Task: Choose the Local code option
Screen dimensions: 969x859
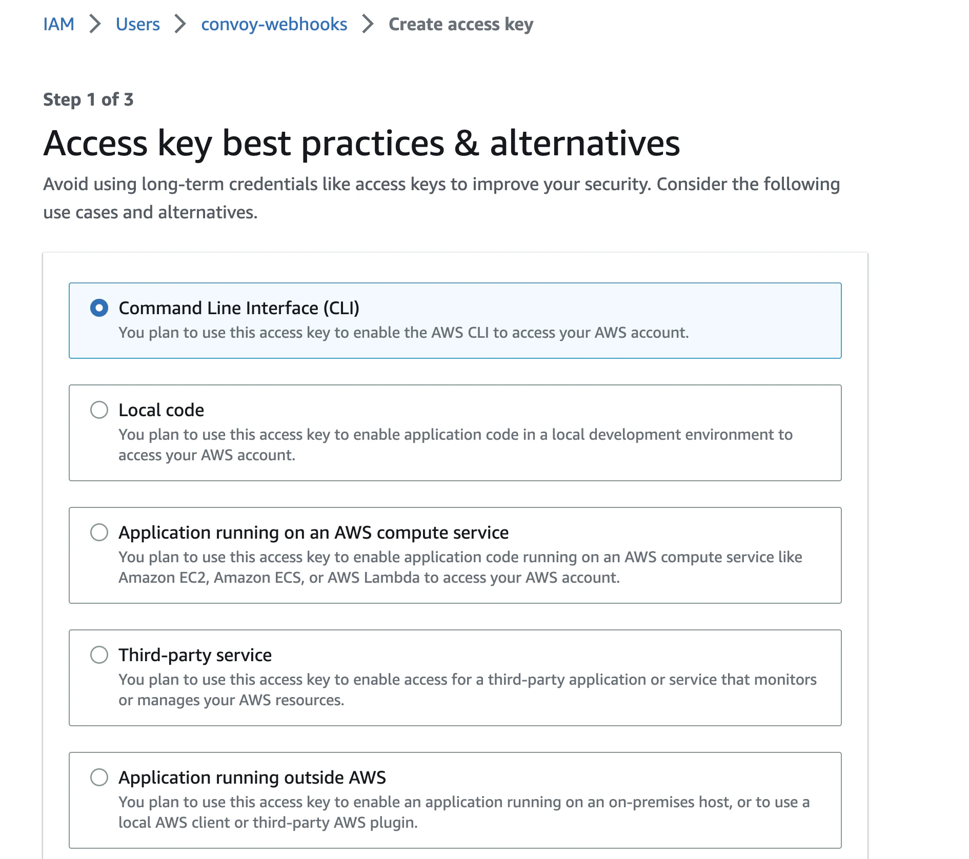Action: click(x=99, y=410)
